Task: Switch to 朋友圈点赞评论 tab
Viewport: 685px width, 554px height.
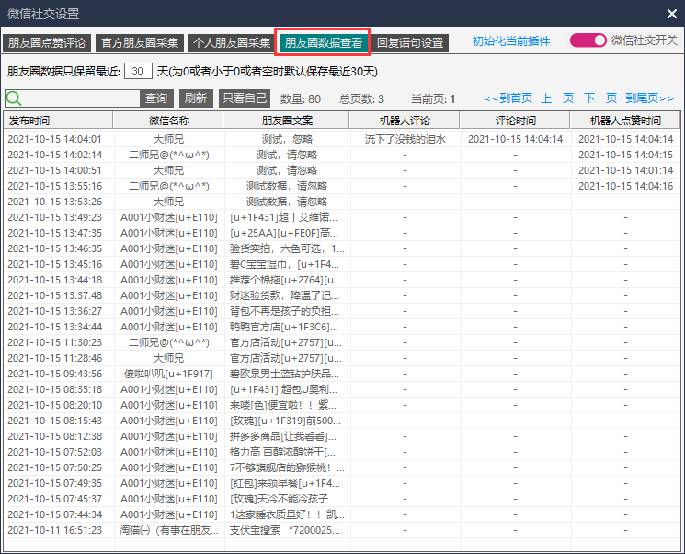Action: [x=46, y=42]
